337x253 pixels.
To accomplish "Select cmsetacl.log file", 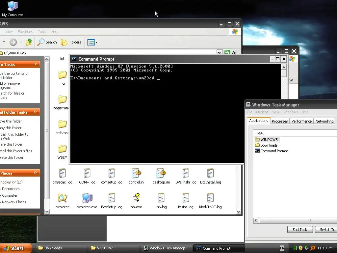I will (62, 177).
